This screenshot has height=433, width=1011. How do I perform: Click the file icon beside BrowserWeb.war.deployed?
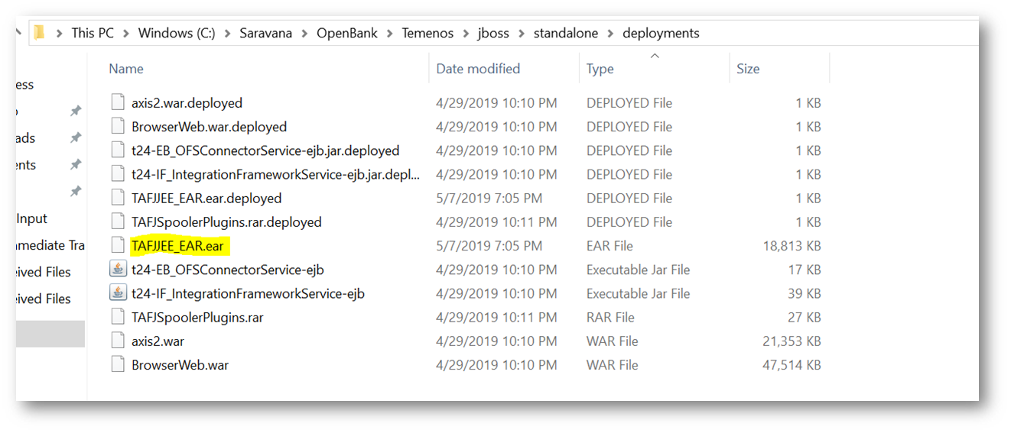pos(118,127)
